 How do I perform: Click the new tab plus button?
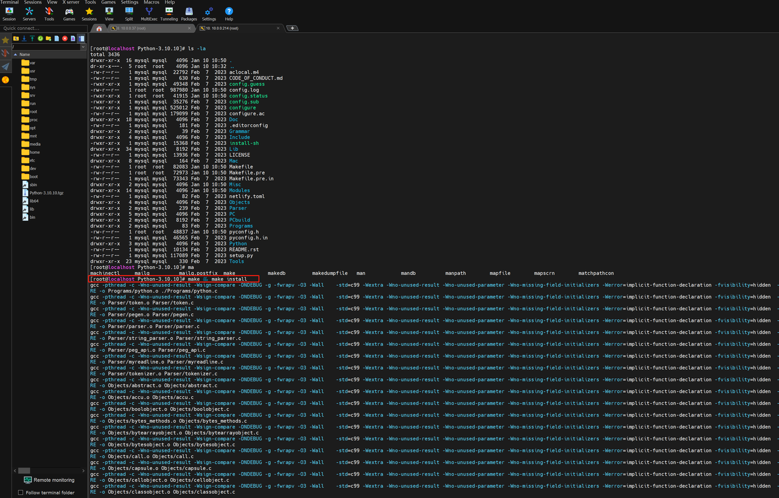coord(292,28)
